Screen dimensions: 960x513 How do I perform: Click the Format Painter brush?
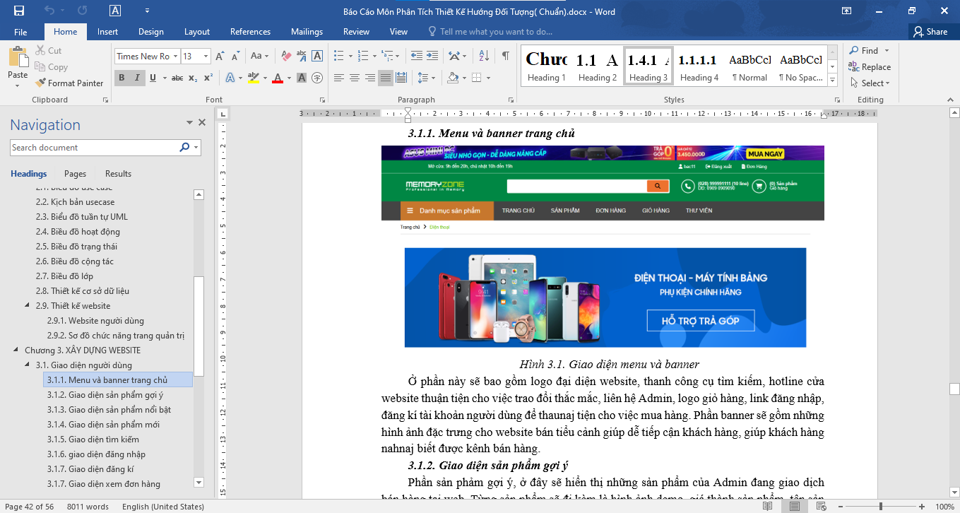click(69, 83)
